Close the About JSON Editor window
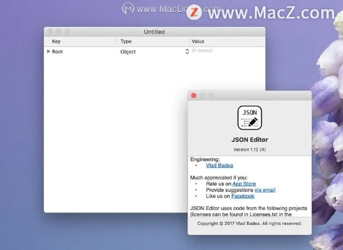 tap(194, 96)
